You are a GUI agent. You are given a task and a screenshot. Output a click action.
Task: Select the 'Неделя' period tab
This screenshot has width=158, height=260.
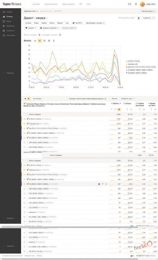(x=44, y=23)
